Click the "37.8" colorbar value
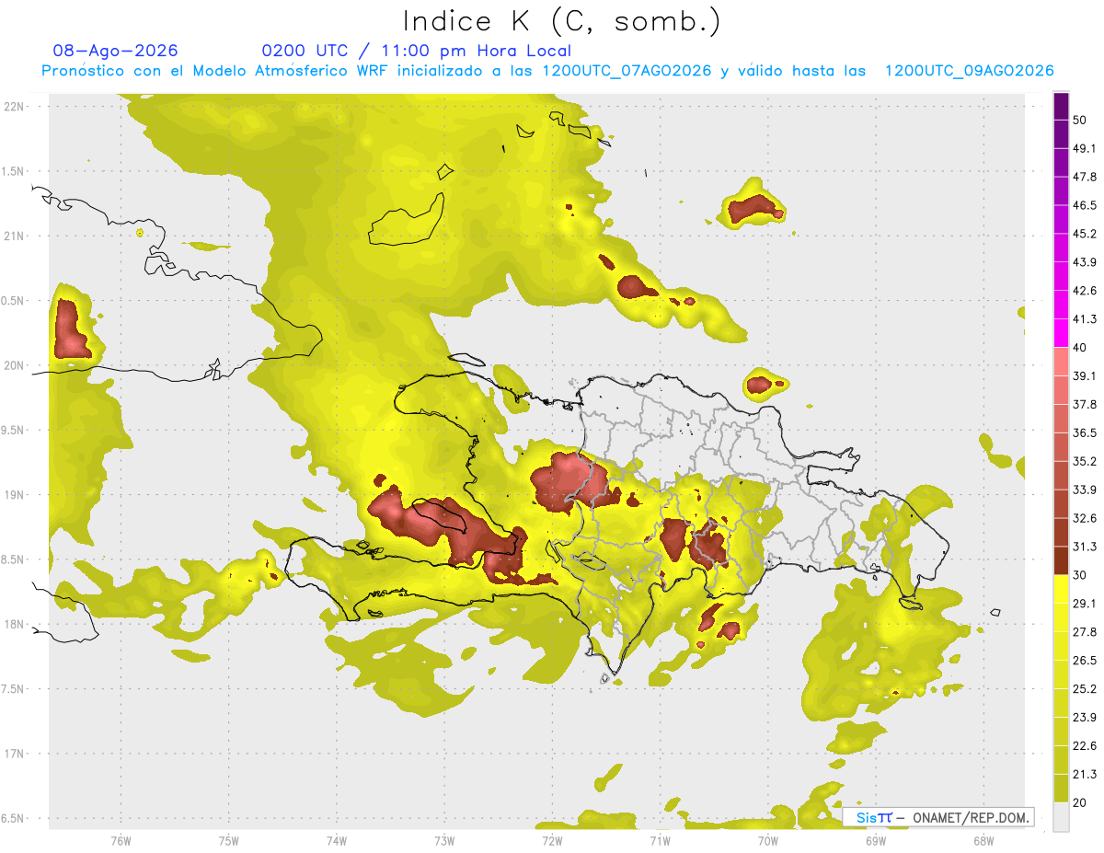Image resolution: width=1104 pixels, height=853 pixels. [x=1085, y=405]
